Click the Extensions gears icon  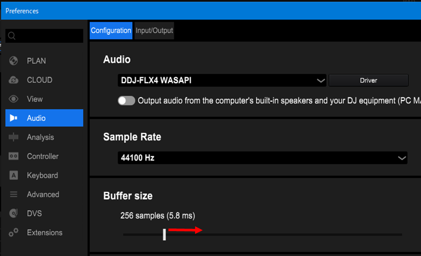coord(14,233)
